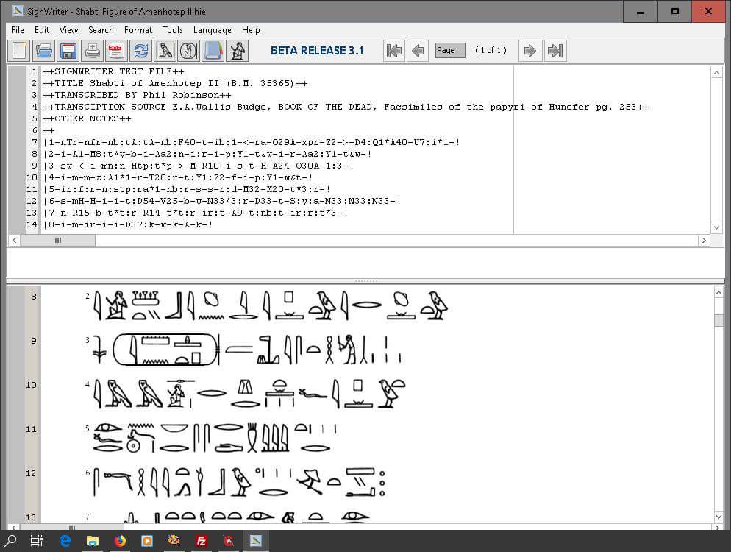Open the View menu
This screenshot has height=552, width=731.
pos(68,30)
